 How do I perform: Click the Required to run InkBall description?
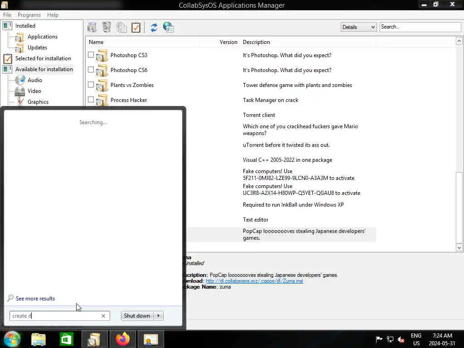pyautogui.click(x=293, y=205)
